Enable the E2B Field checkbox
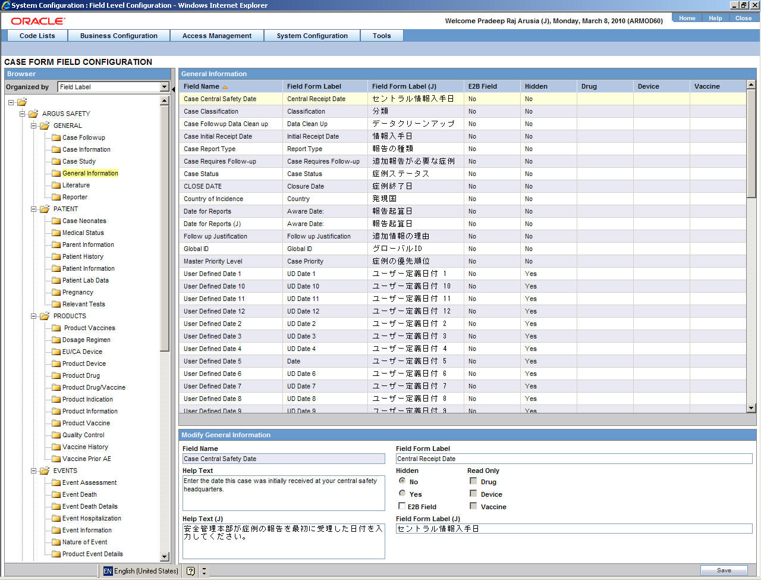 (402, 506)
